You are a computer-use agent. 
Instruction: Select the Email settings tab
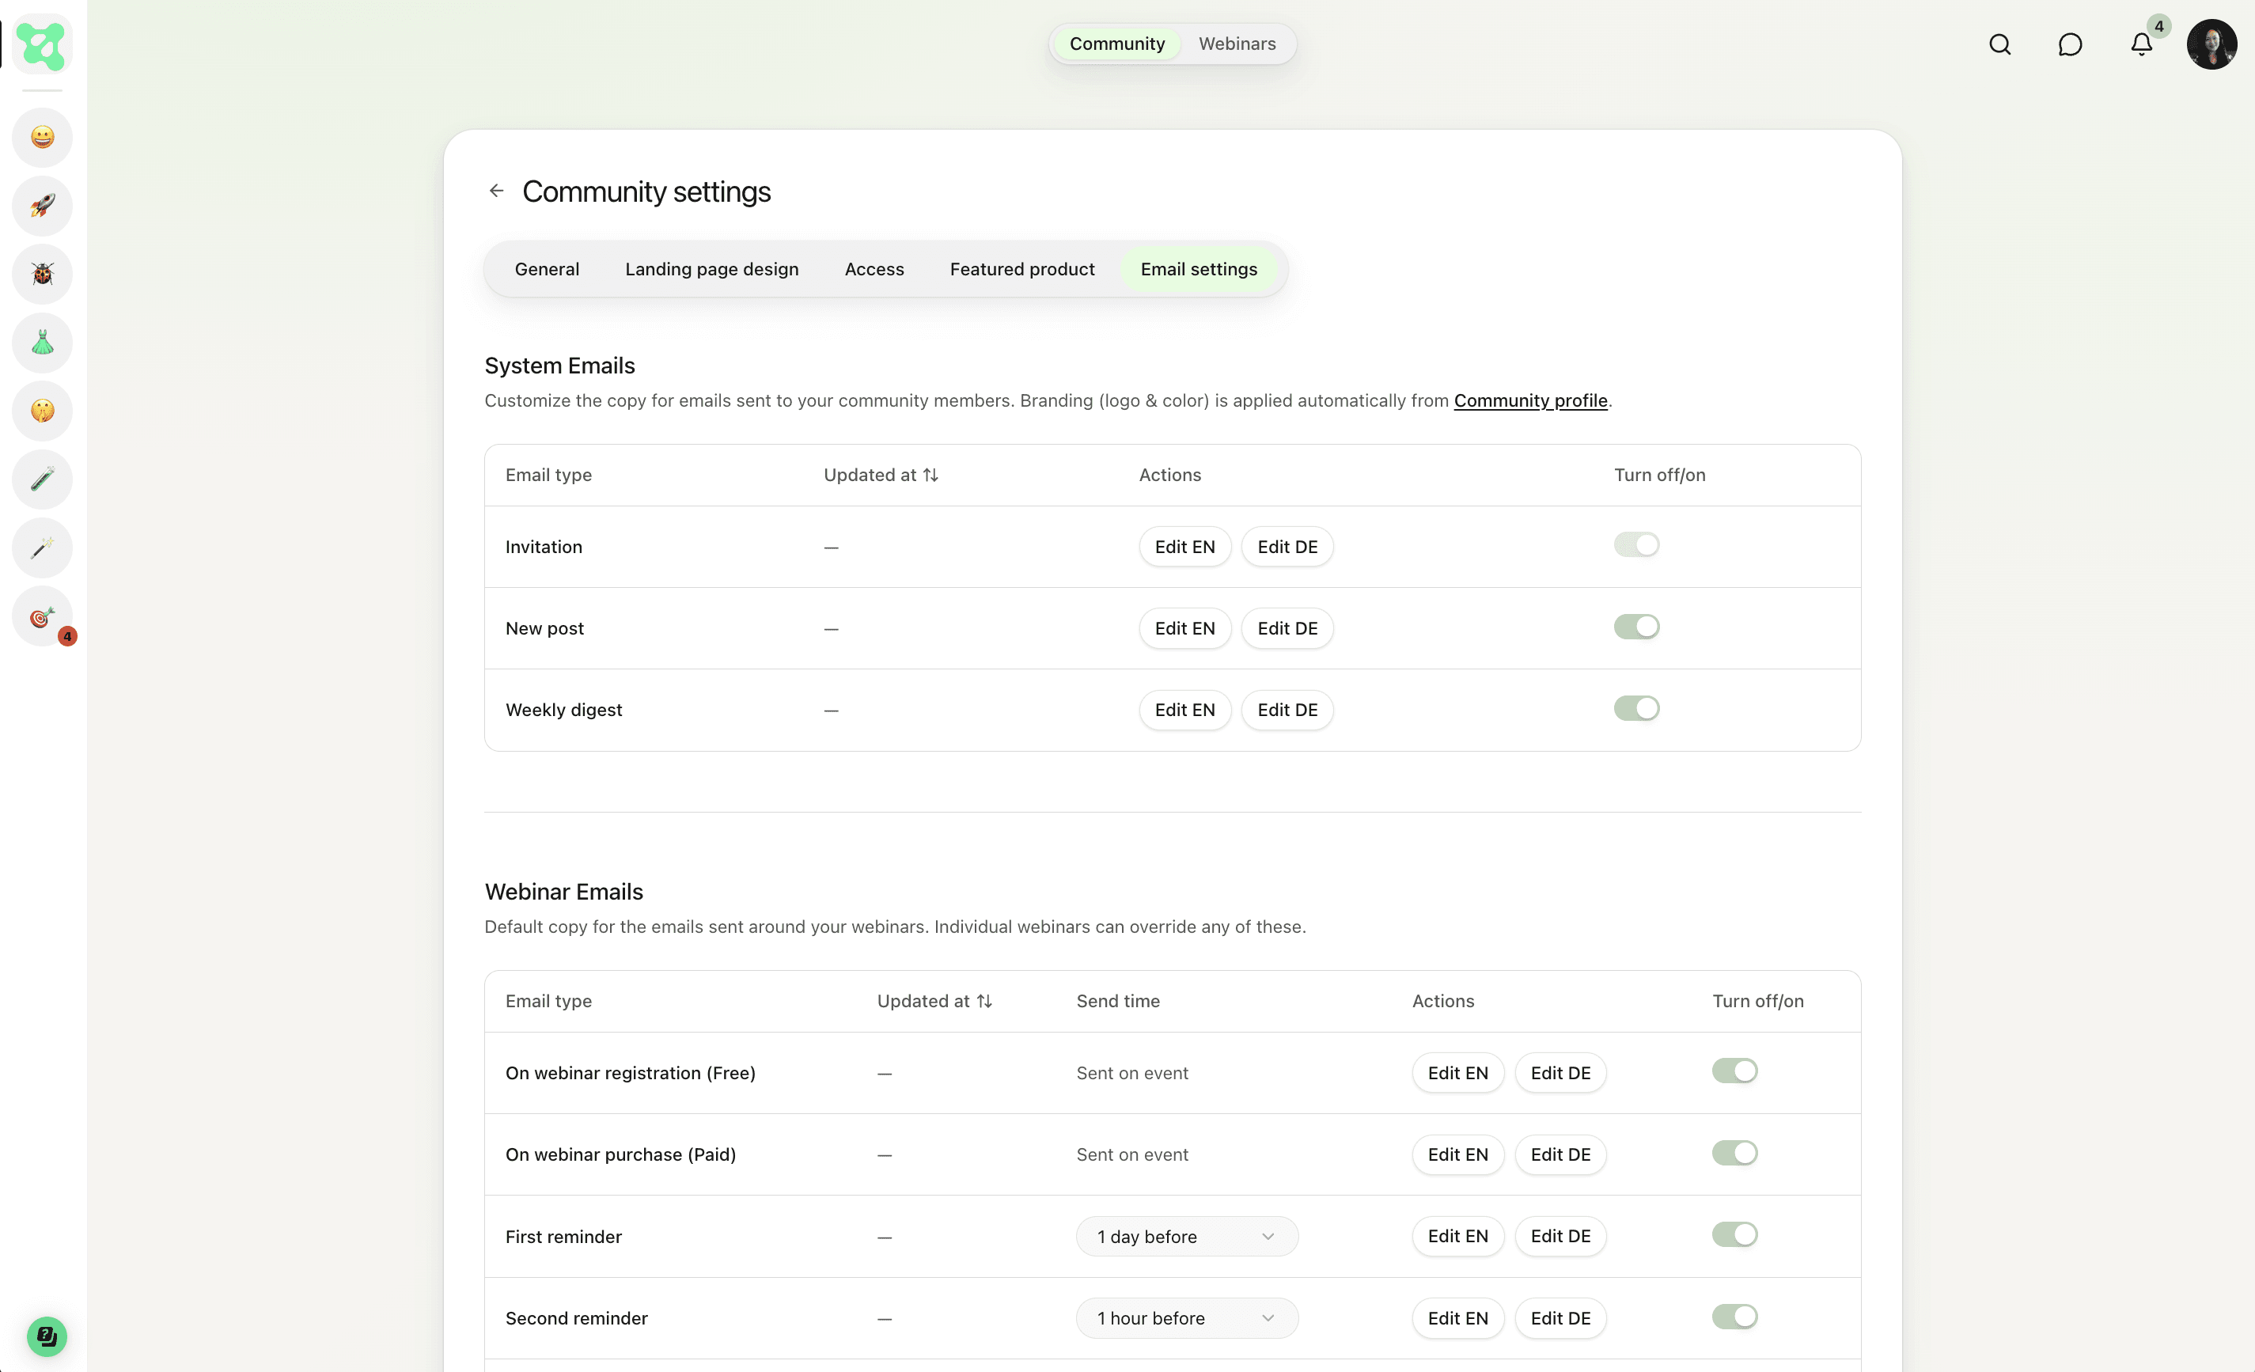(1199, 269)
